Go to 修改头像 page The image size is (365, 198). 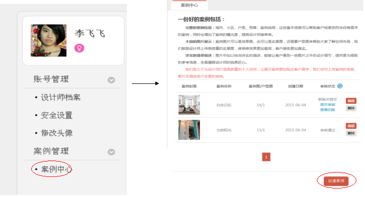click(56, 133)
